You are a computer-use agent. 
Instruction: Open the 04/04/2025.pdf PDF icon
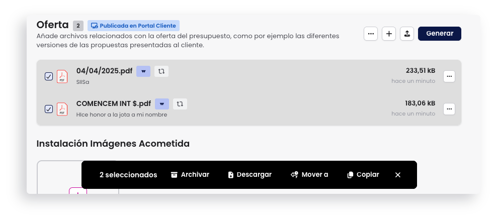62,76
